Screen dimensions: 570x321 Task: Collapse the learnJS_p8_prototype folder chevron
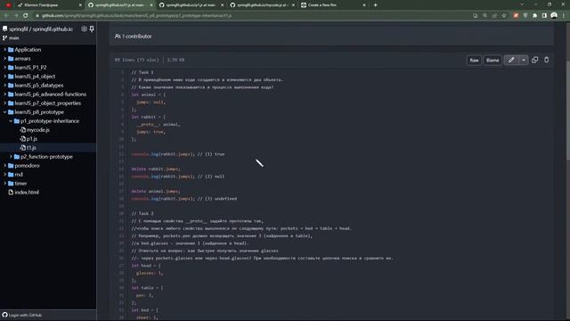pyautogui.click(x=5, y=112)
